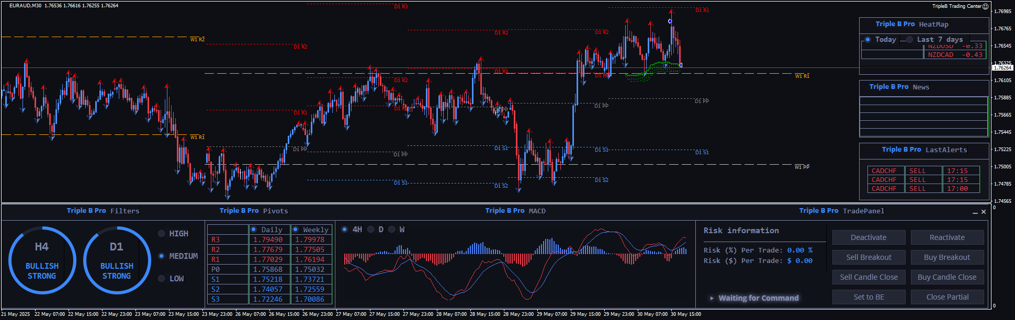
Task: Select the HIGH filter radio button
Action: click(162, 234)
